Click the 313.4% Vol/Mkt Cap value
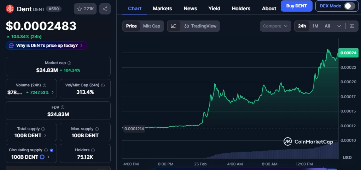The height and width of the screenshot is (170, 361). [85, 92]
